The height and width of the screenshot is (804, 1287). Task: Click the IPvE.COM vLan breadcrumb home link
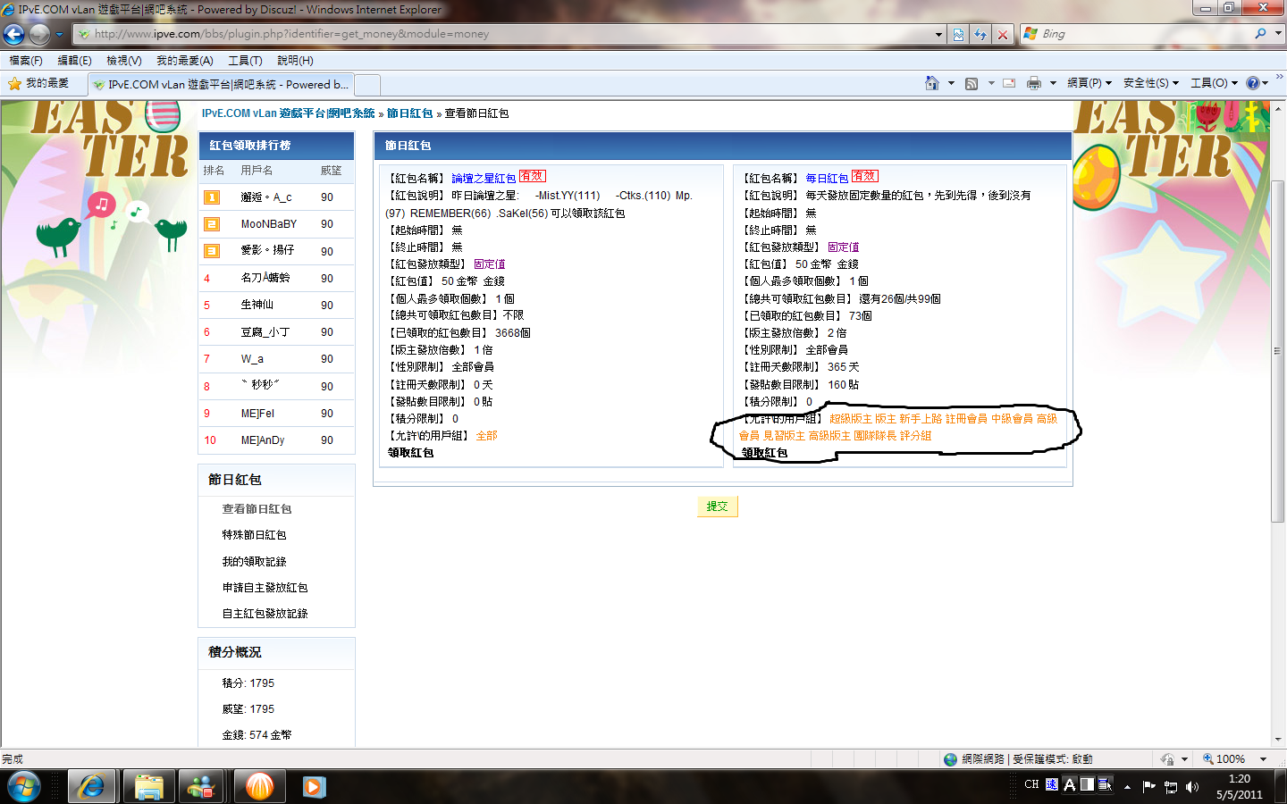pos(288,113)
